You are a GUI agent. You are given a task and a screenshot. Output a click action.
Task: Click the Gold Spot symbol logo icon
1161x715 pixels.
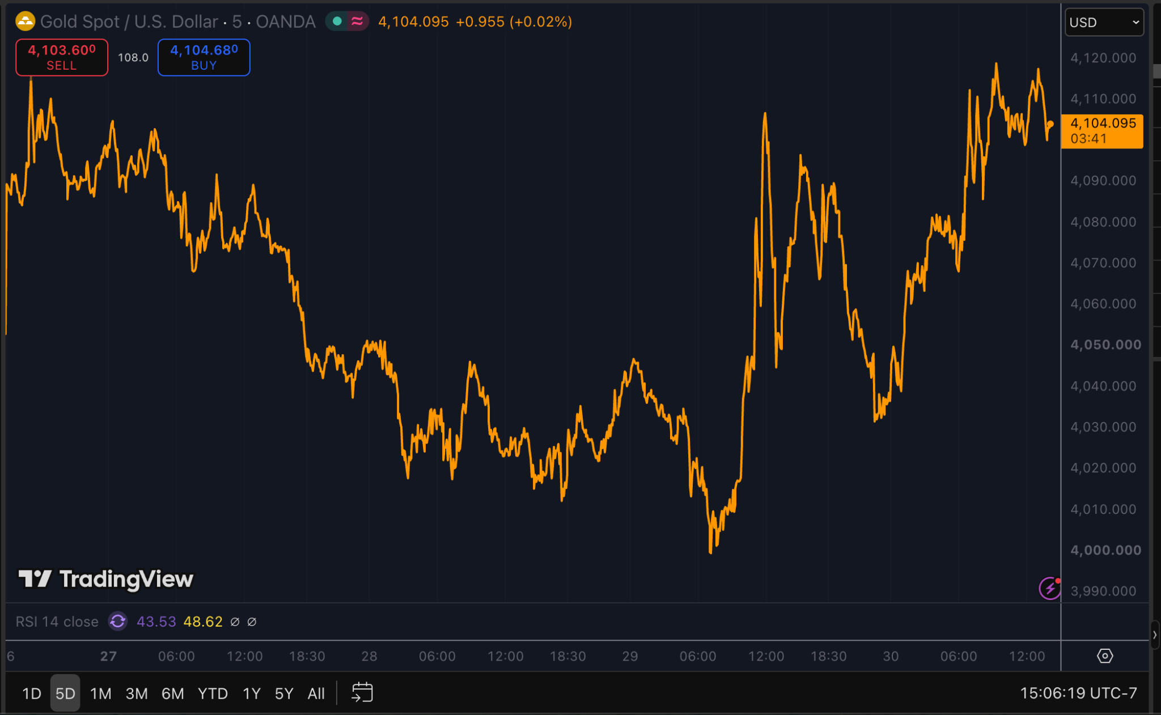25,22
